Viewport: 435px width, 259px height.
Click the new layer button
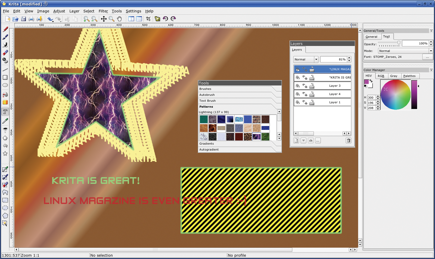pyautogui.click(x=296, y=140)
